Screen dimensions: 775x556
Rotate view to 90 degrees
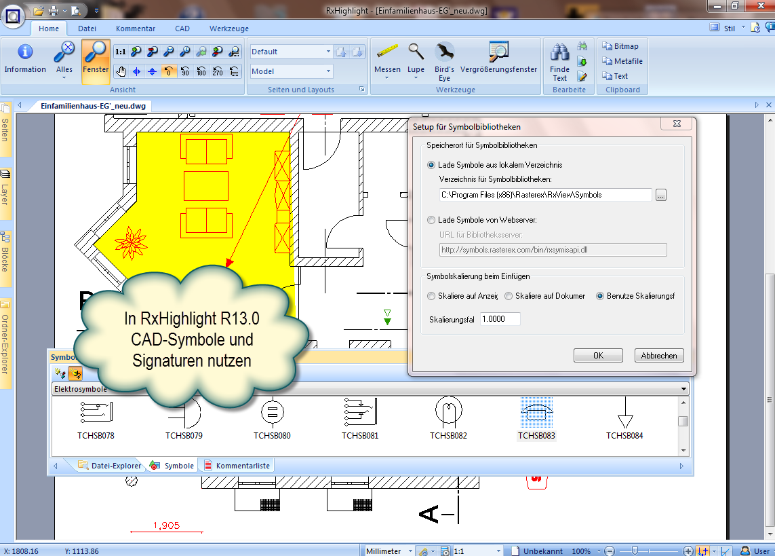185,71
